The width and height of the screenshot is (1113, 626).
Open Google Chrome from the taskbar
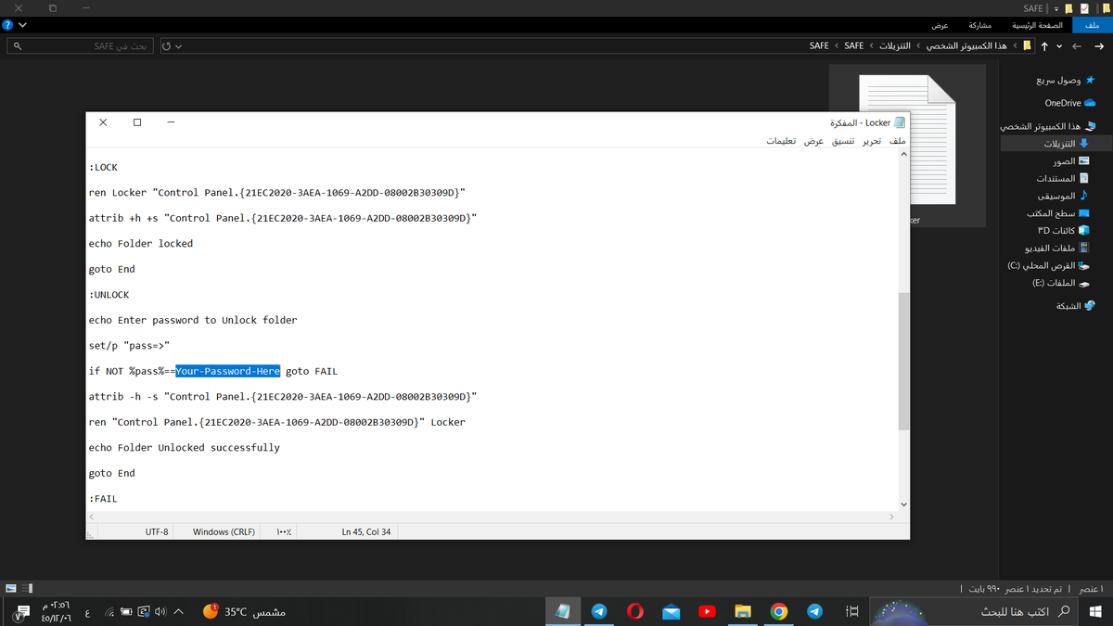pyautogui.click(x=779, y=611)
